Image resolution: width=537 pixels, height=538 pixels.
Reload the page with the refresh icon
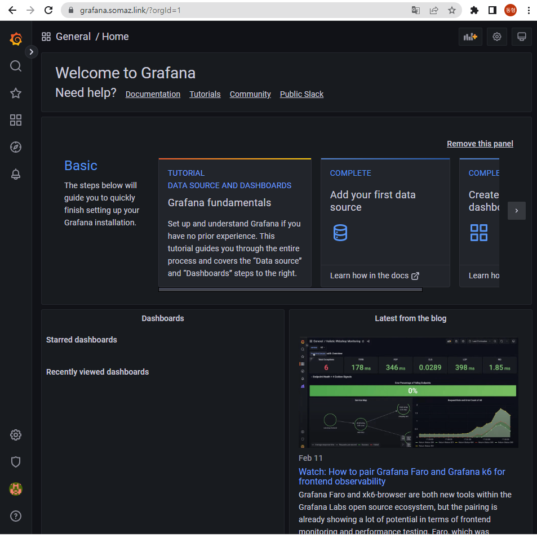(x=48, y=10)
